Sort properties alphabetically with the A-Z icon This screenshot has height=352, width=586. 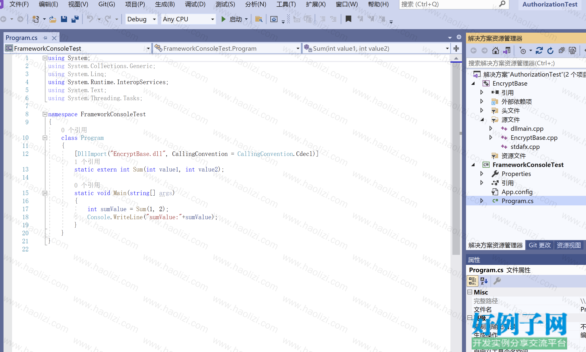pos(484,281)
